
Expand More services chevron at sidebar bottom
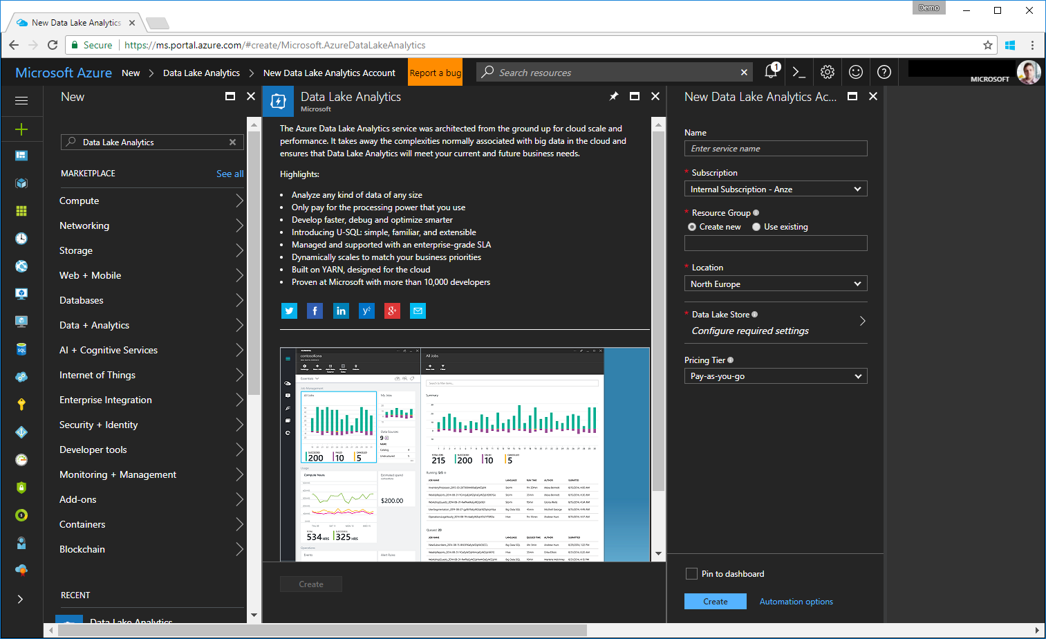(x=20, y=600)
